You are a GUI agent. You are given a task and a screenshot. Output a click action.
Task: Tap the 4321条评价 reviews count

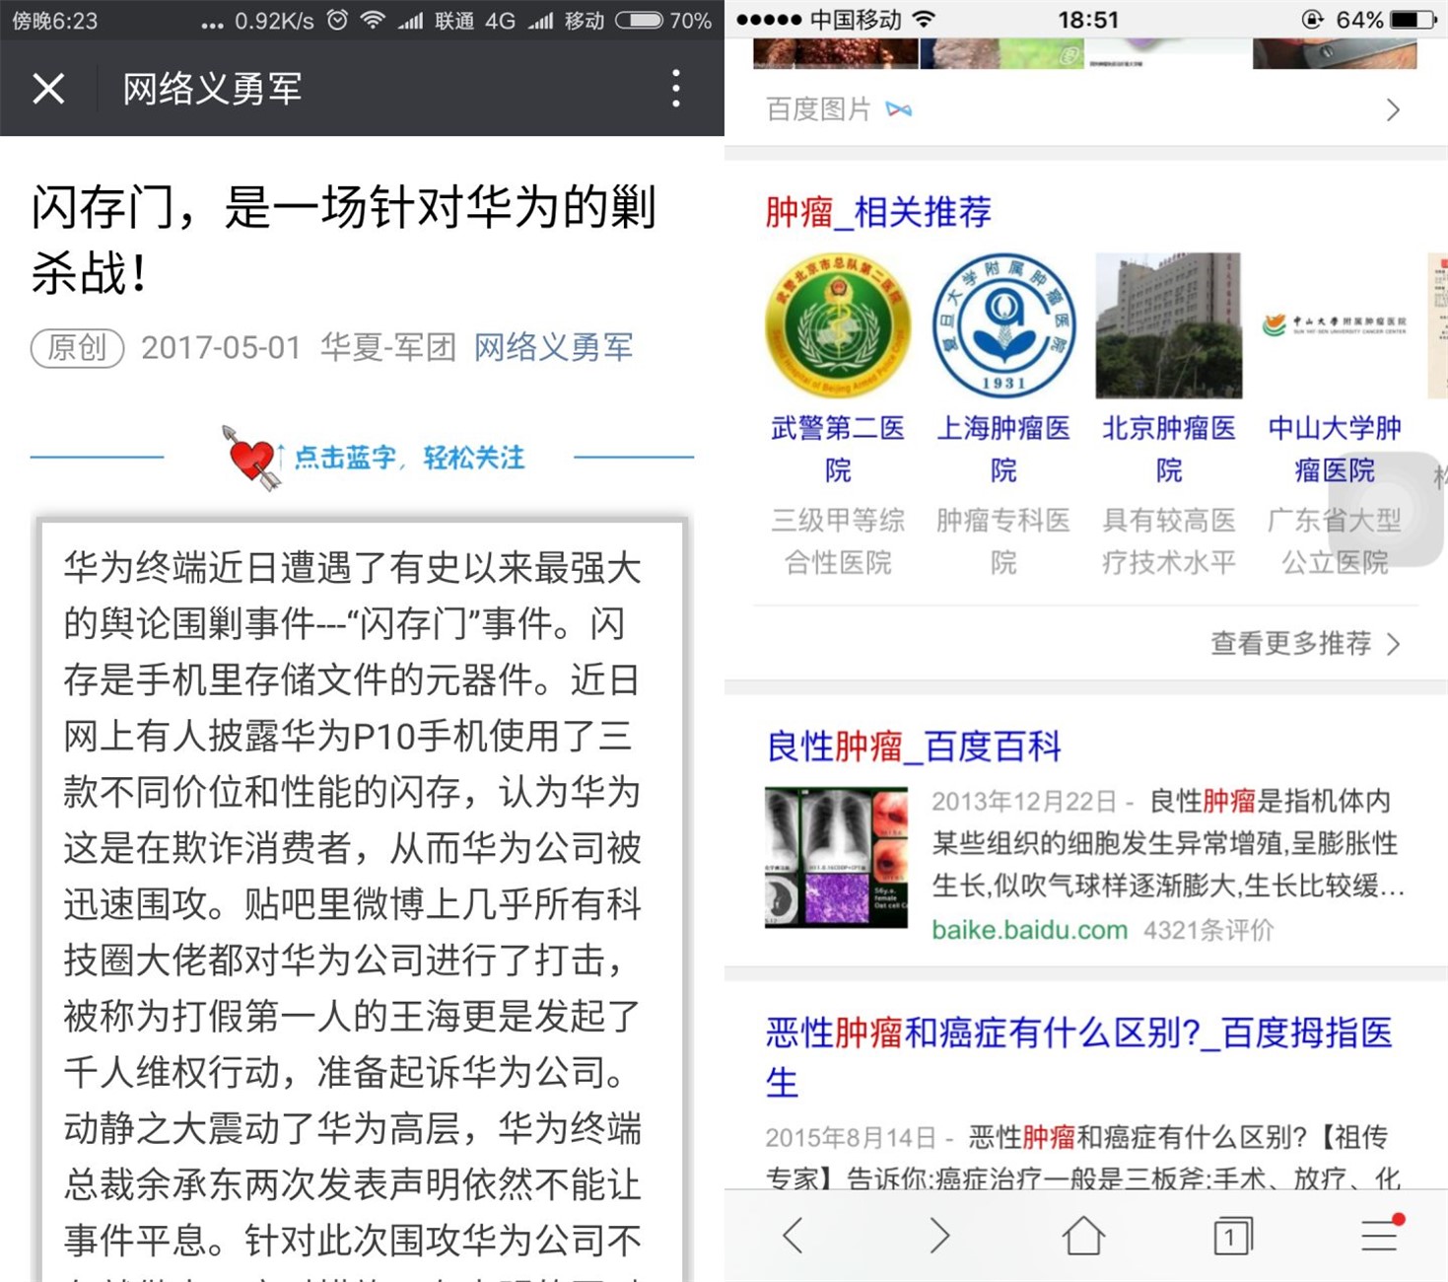tap(1208, 930)
